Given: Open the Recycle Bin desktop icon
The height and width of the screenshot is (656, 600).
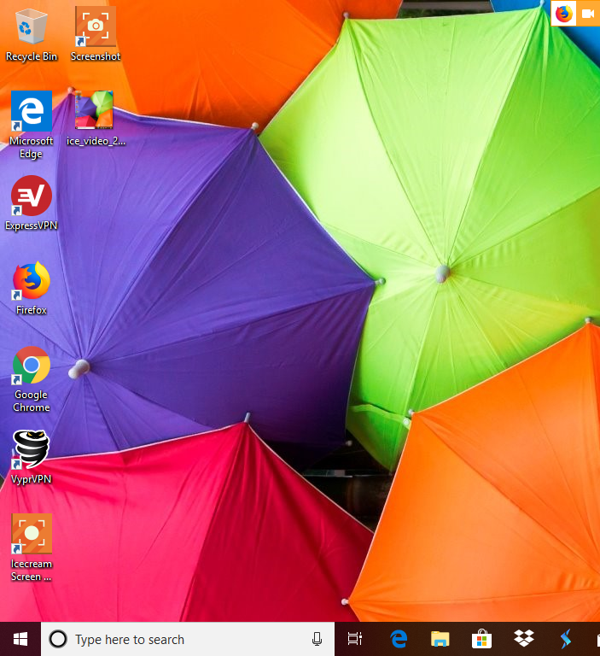Looking at the screenshot, I should (32, 26).
